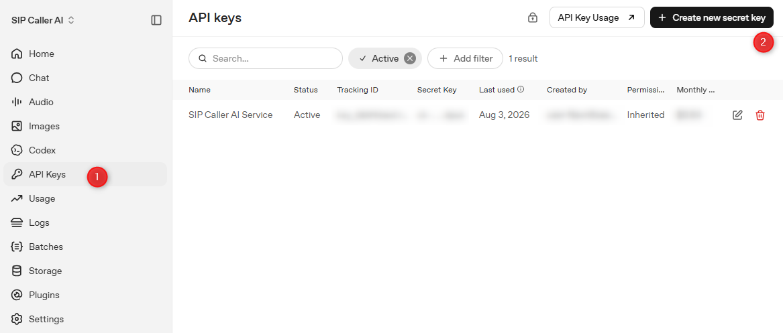The height and width of the screenshot is (333, 783).
Task: Create new secret key
Action: click(x=712, y=18)
